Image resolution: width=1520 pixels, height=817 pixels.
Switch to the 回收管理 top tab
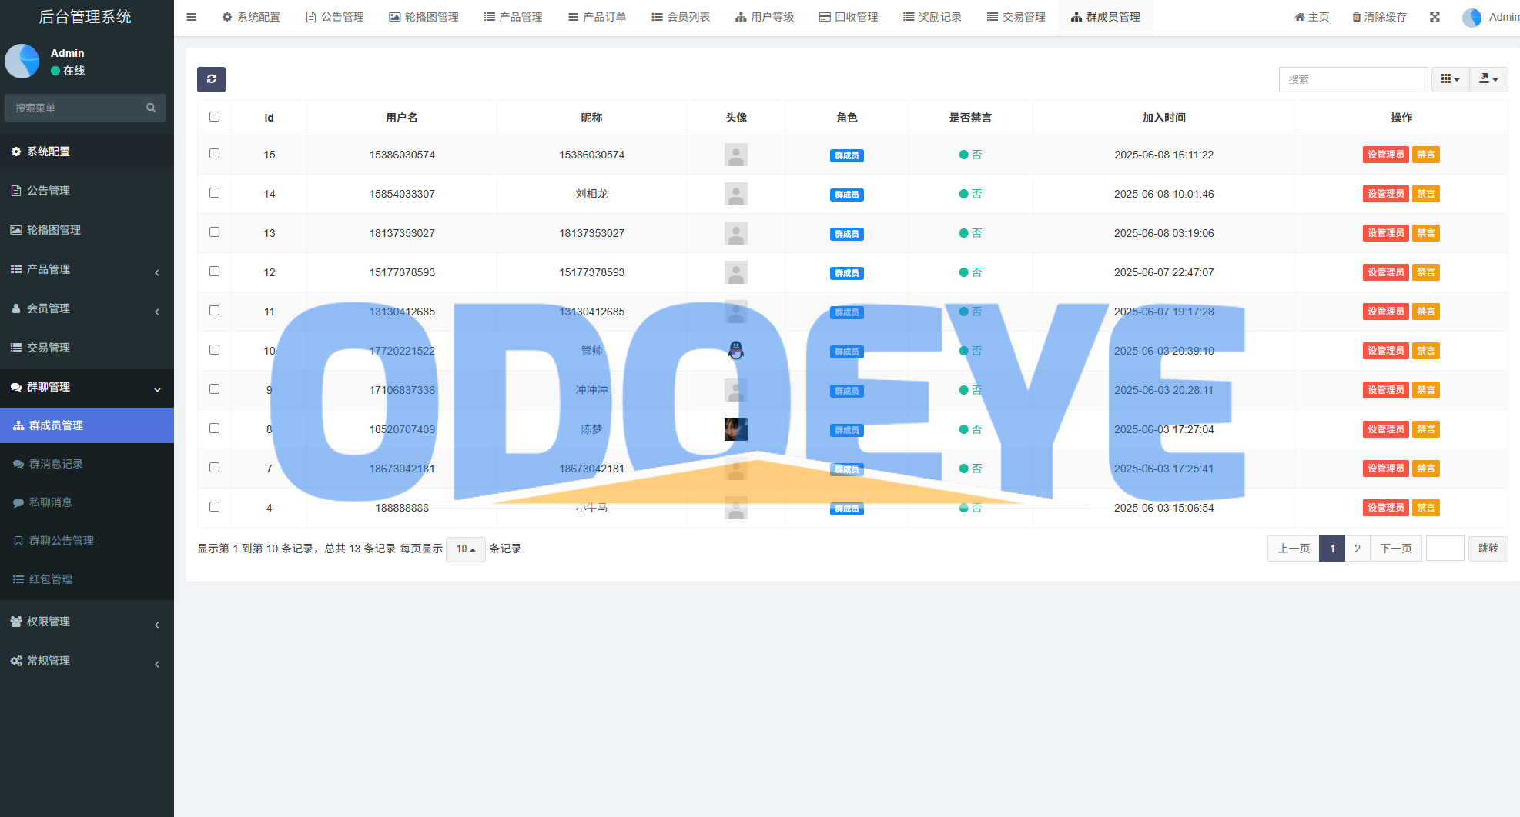pos(849,17)
